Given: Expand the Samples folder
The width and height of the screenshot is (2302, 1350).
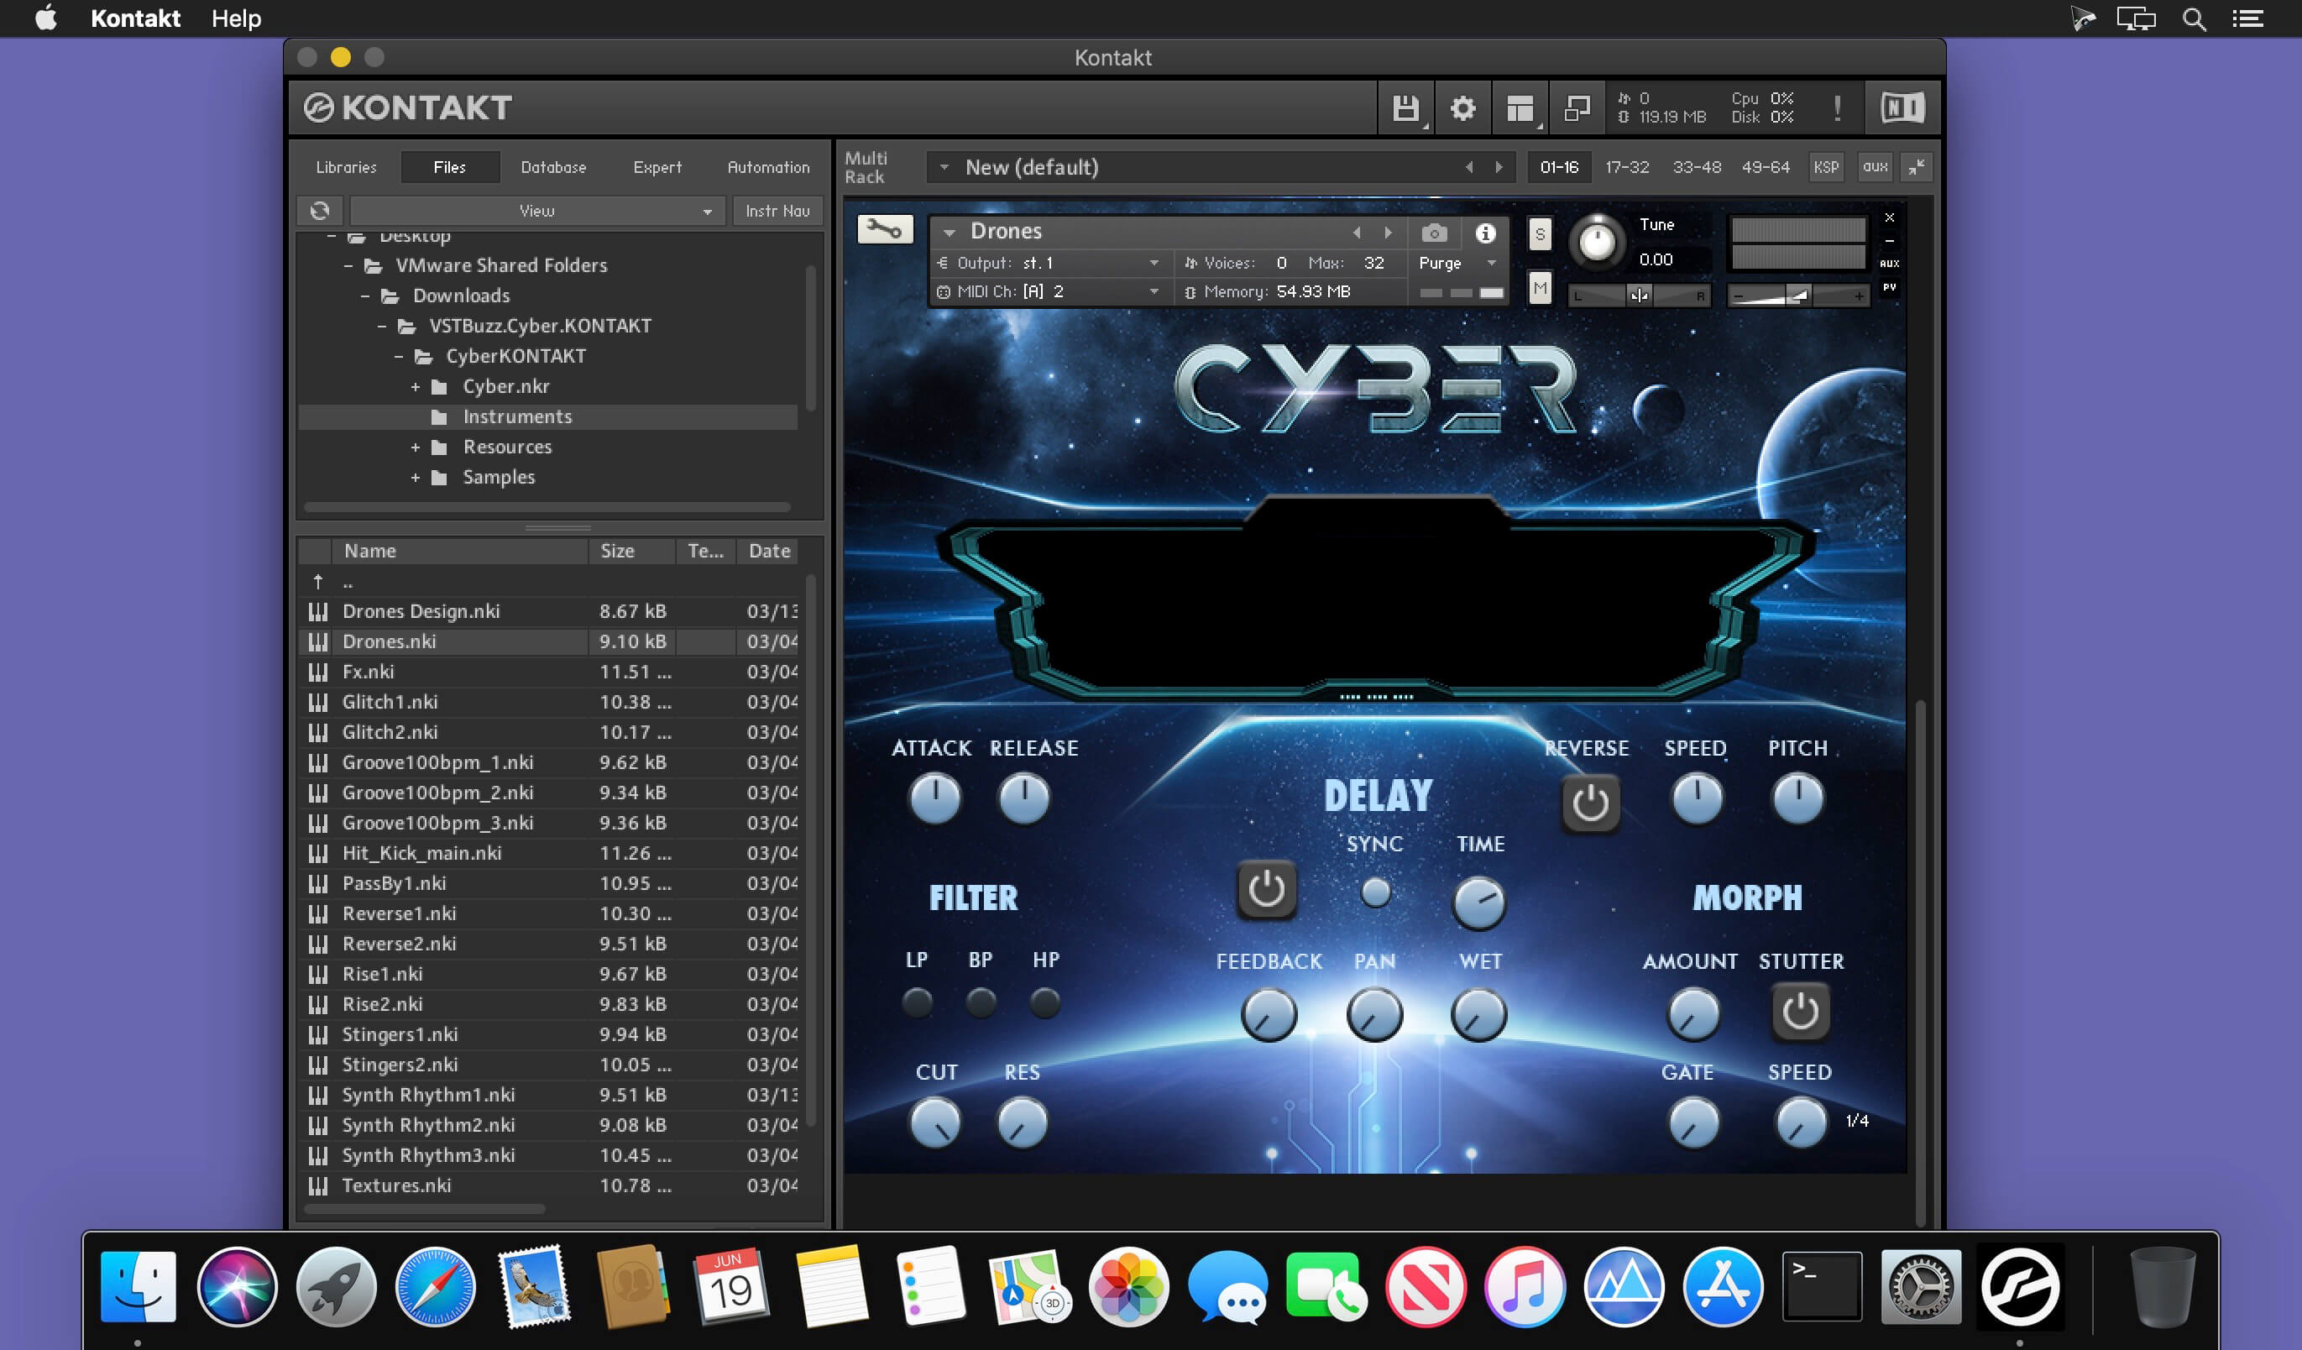Looking at the screenshot, I should tap(416, 478).
